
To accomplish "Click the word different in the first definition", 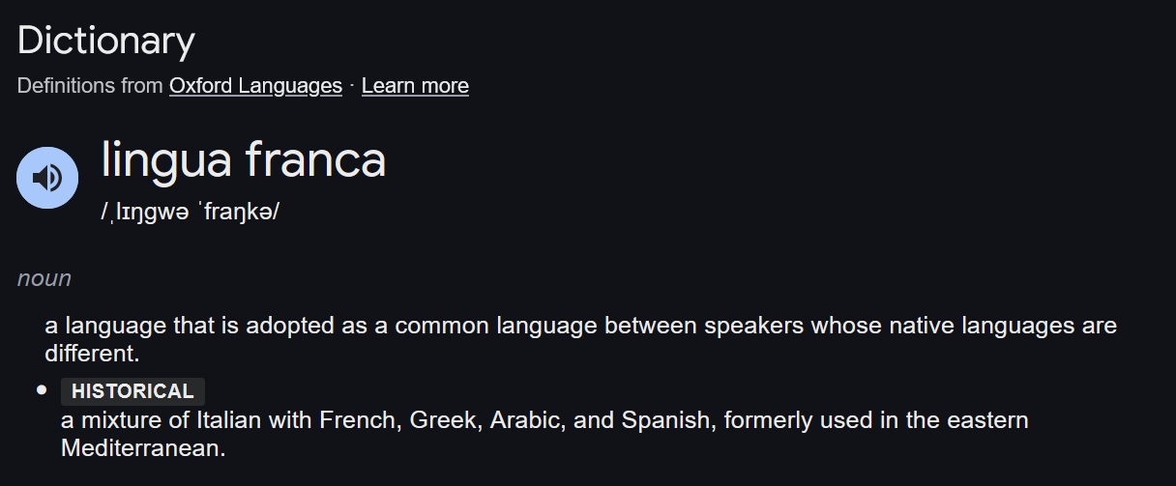I will click(92, 354).
